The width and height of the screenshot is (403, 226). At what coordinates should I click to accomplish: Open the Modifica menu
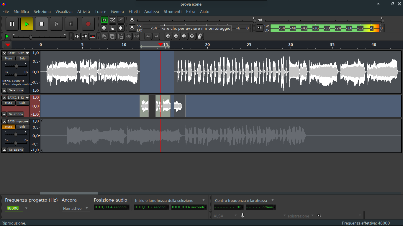pos(21,11)
